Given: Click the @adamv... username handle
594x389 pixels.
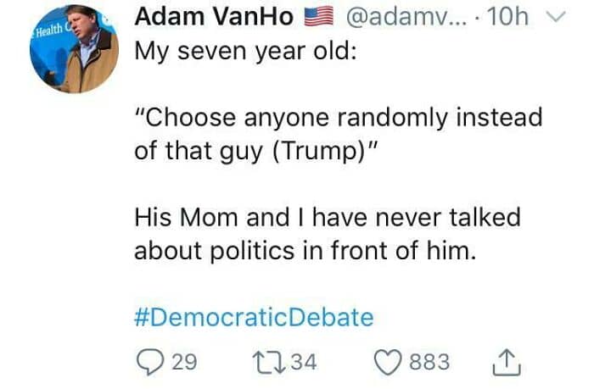Looking at the screenshot, I should point(406,18).
